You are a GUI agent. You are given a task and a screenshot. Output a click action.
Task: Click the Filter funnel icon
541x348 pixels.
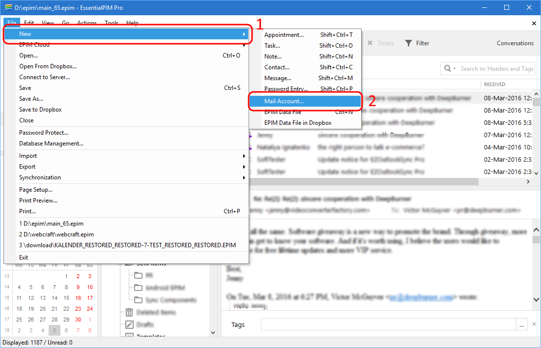click(x=408, y=43)
